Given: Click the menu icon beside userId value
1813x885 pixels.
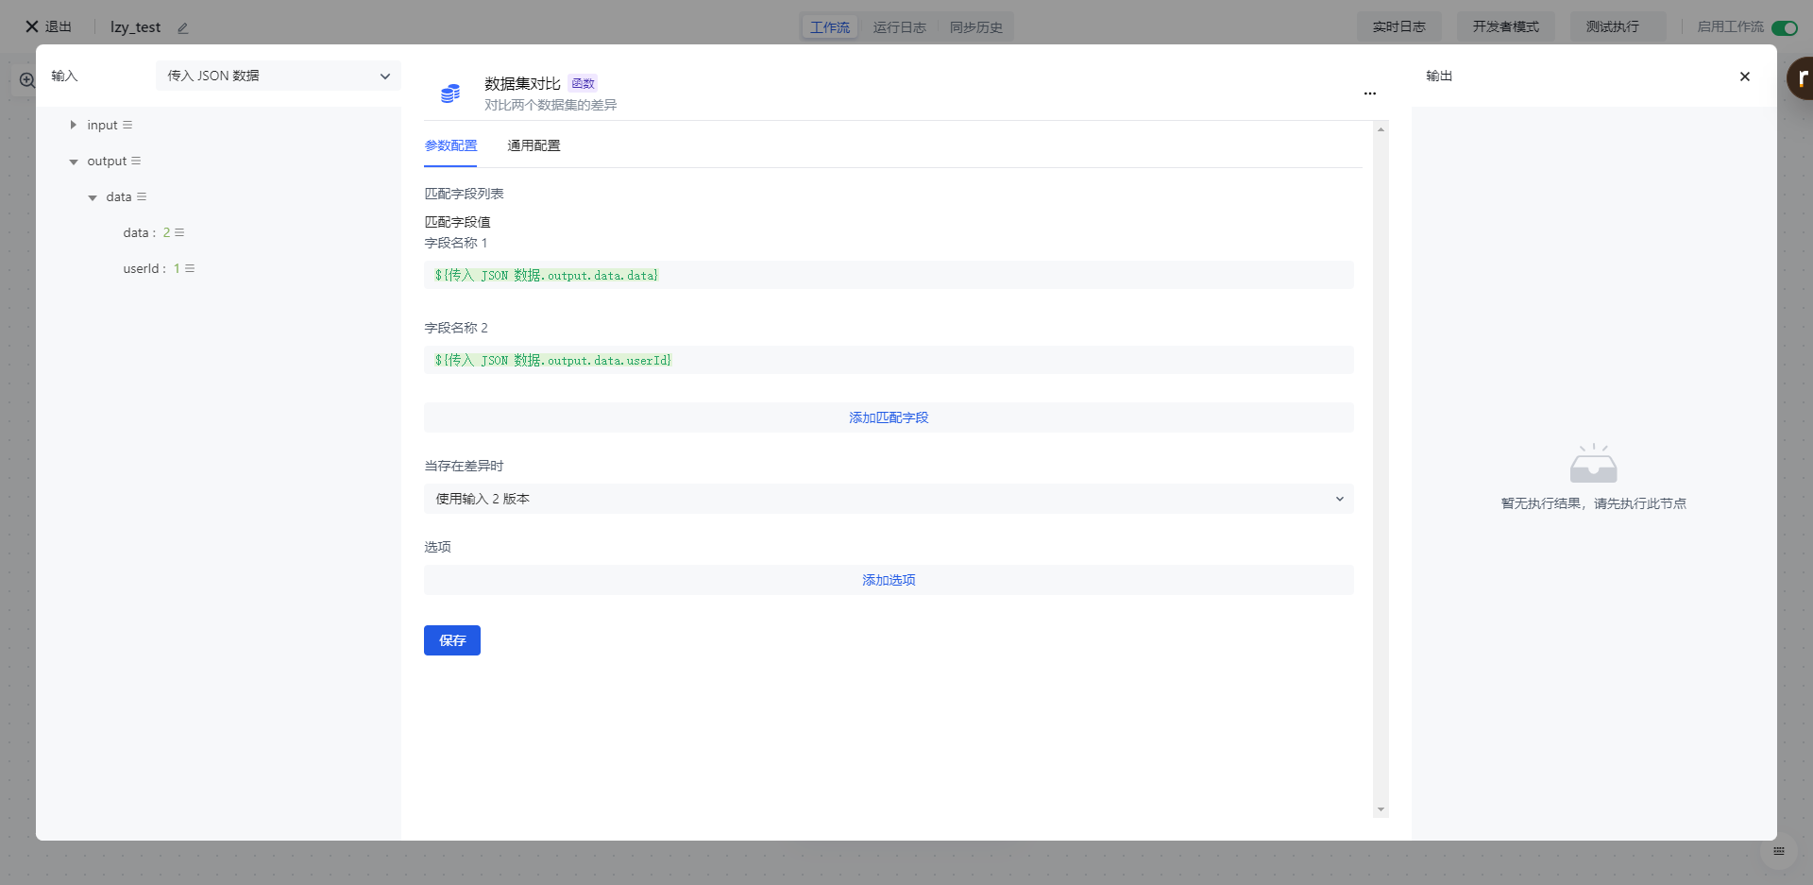Looking at the screenshot, I should pyautogui.click(x=190, y=268).
